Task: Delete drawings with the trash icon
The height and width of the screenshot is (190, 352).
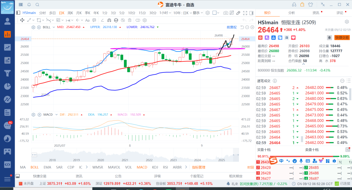Action: (x=129, y=20)
